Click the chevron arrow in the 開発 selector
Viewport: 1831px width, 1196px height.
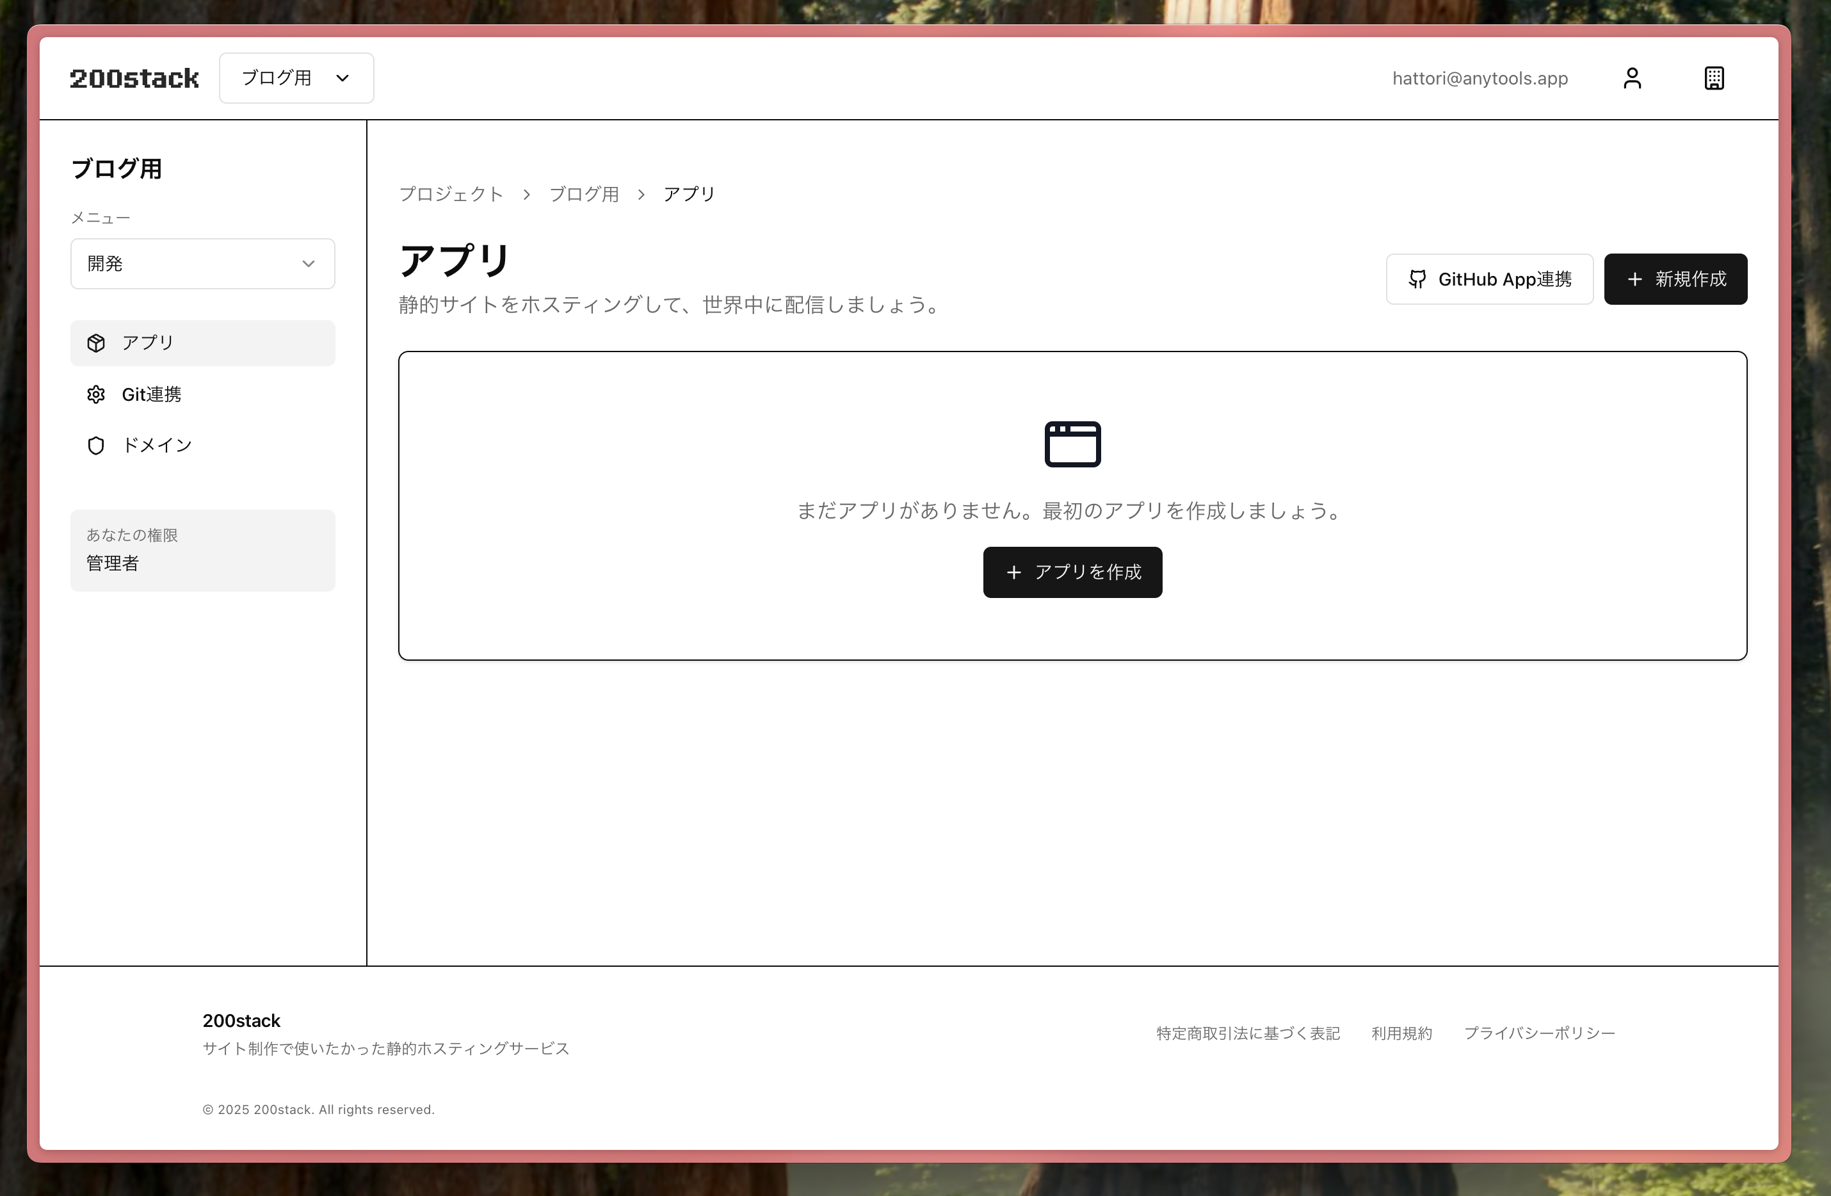[309, 264]
